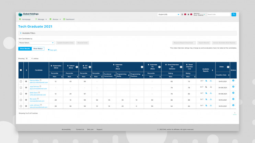Open the task list icon in the header
This screenshot has width=255, height=143.
(182, 14)
